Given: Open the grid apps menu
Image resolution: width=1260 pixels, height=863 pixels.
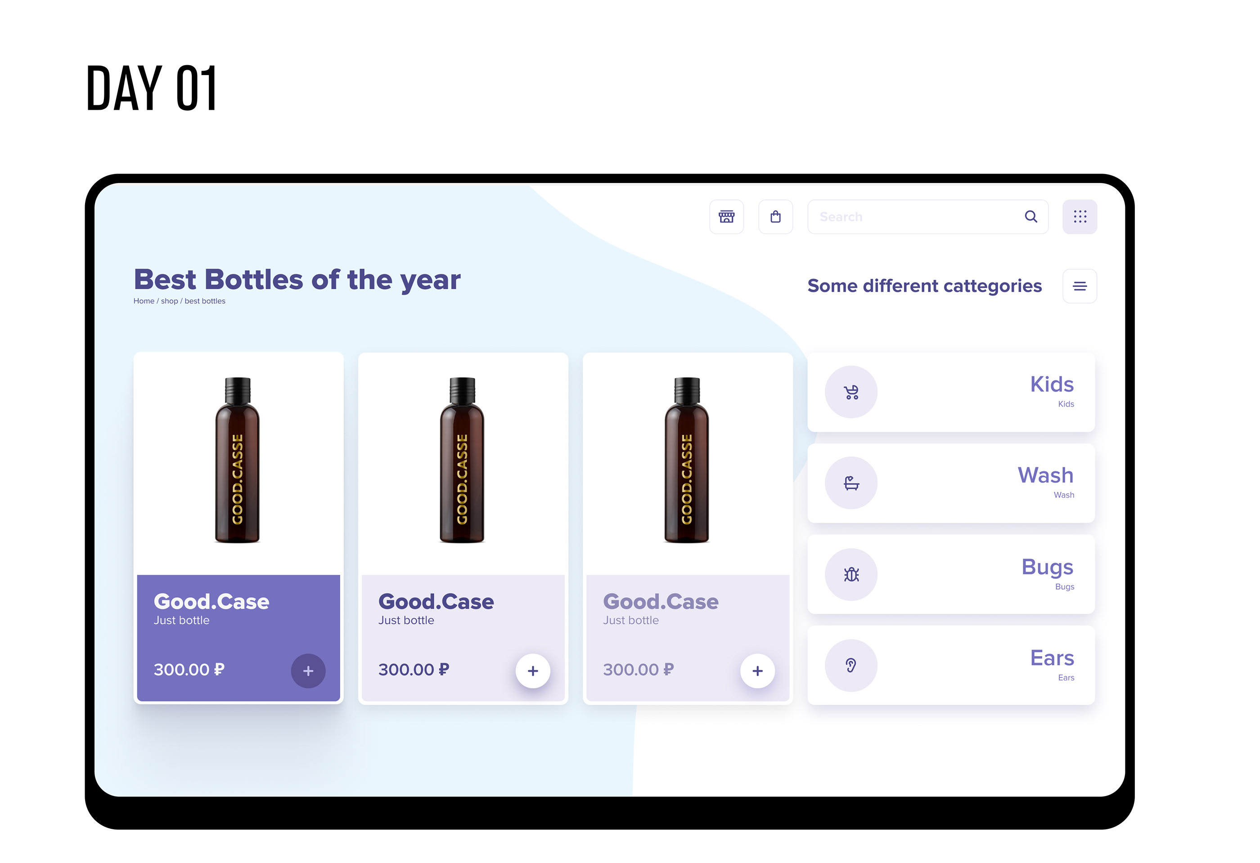Looking at the screenshot, I should [x=1080, y=217].
